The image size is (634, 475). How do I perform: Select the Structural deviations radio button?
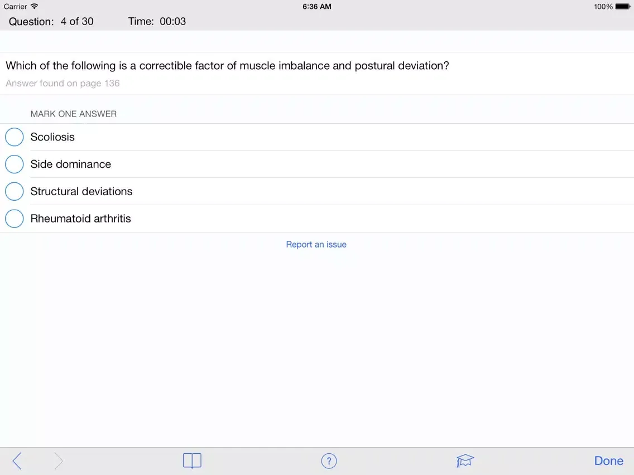(14, 191)
